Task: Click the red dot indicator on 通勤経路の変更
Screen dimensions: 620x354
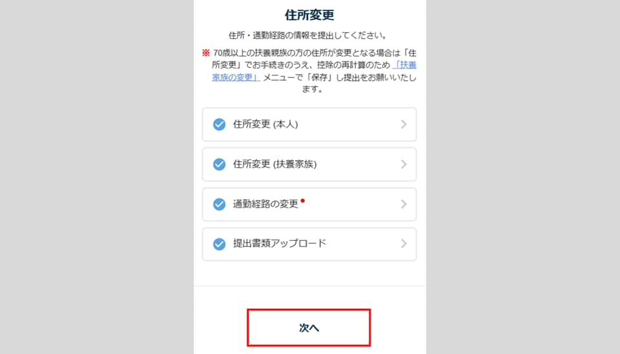Action: coord(302,200)
